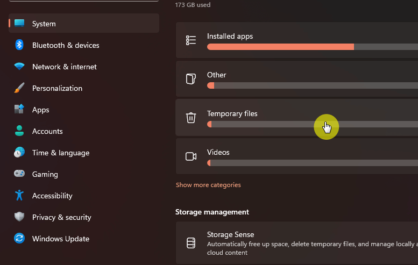Image resolution: width=418 pixels, height=265 pixels.
Task: Click the Storage Sense drive icon
Action: pyautogui.click(x=191, y=243)
